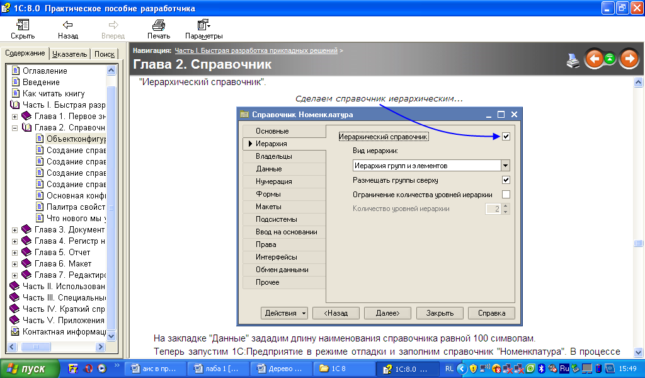Screen dimensions: 645x378
Task: Toggle the Размещать группы сверху checkbox
Action: click(506, 180)
